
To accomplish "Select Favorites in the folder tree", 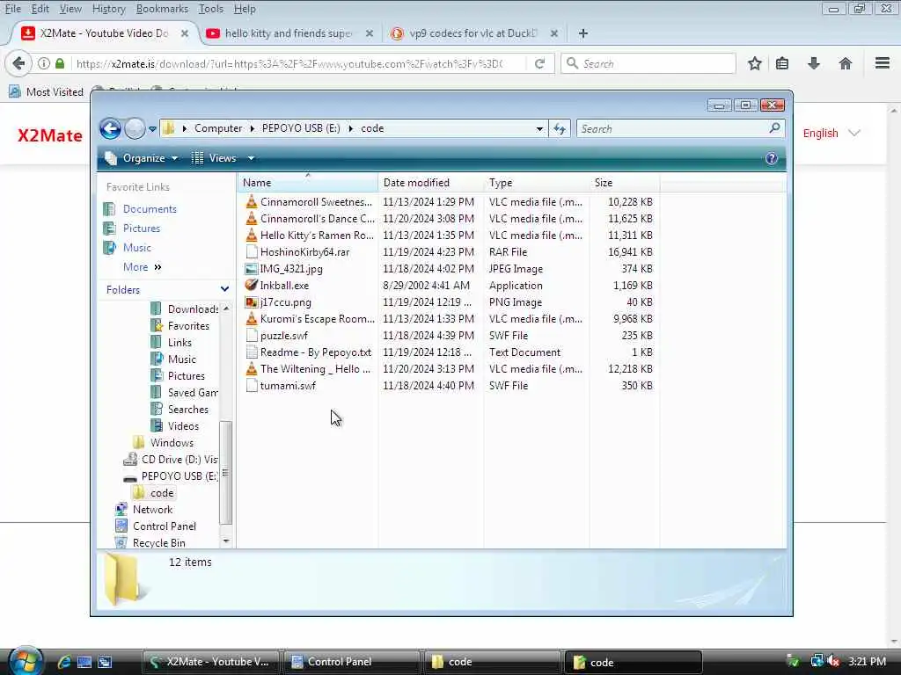I will click(x=179, y=325).
